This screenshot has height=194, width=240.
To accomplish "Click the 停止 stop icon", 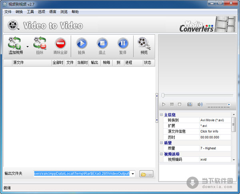I will coord(102,43).
